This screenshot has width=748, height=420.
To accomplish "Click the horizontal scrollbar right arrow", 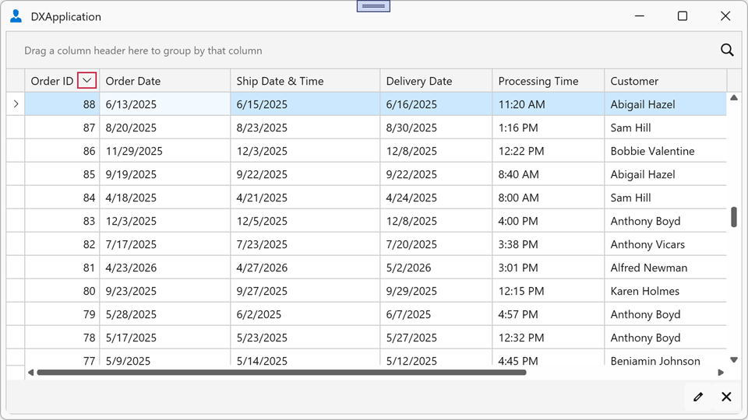I will coord(721,373).
